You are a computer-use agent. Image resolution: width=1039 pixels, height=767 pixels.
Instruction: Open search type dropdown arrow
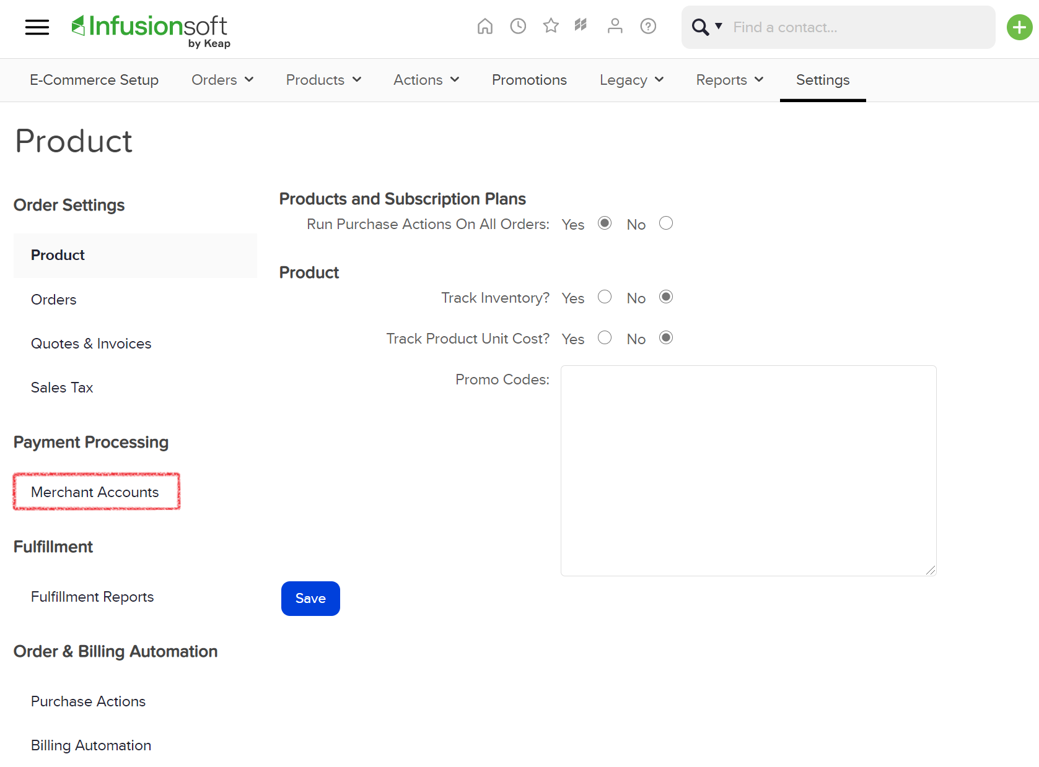719,26
